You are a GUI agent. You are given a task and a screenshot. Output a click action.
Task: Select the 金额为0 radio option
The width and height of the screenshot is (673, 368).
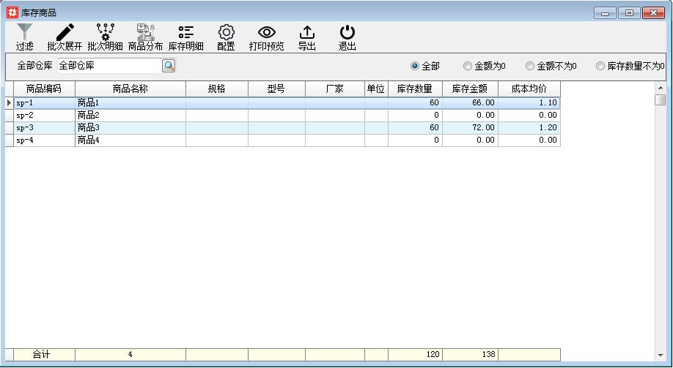click(x=468, y=66)
